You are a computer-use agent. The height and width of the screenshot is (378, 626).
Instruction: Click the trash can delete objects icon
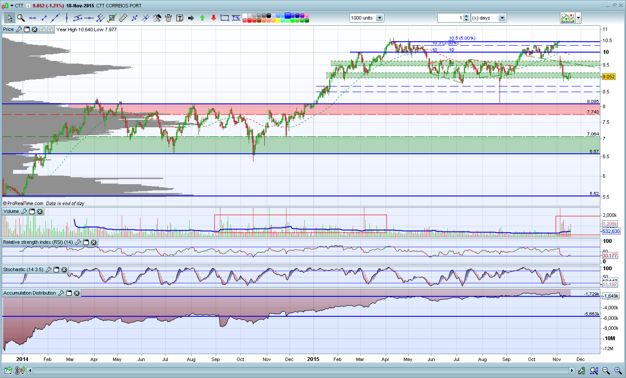click(x=168, y=18)
